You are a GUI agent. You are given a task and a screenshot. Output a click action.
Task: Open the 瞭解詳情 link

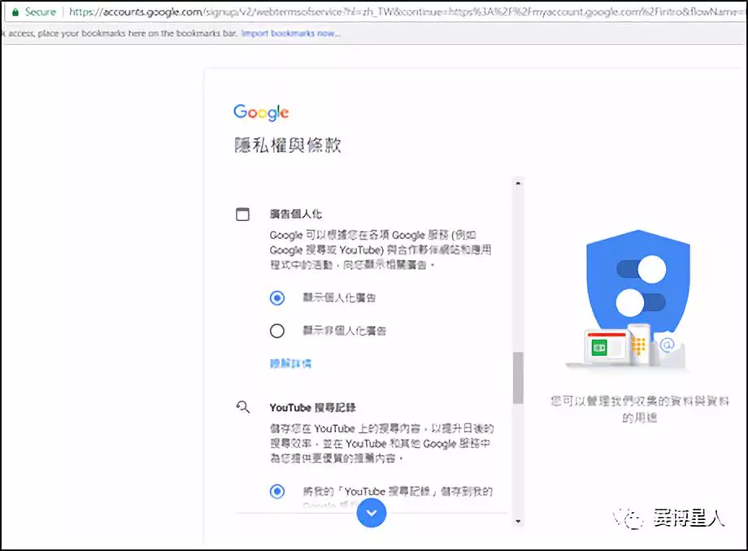coord(290,364)
